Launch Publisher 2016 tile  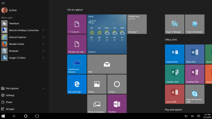click(175, 74)
